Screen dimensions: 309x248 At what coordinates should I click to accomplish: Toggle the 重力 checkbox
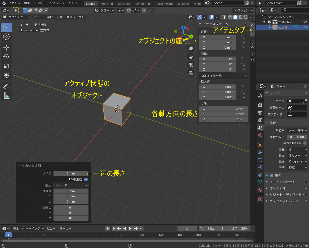pos(272,175)
